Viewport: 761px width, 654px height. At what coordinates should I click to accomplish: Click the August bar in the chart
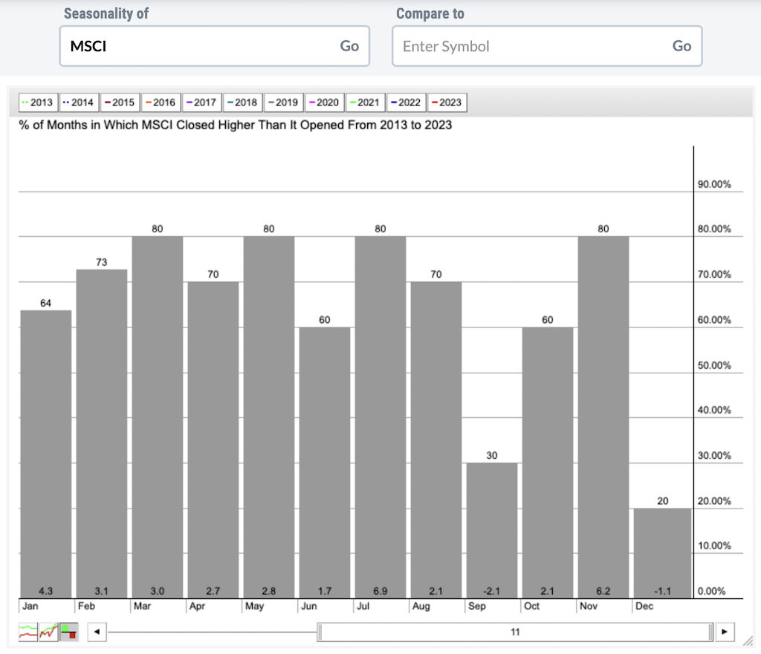[436, 440]
